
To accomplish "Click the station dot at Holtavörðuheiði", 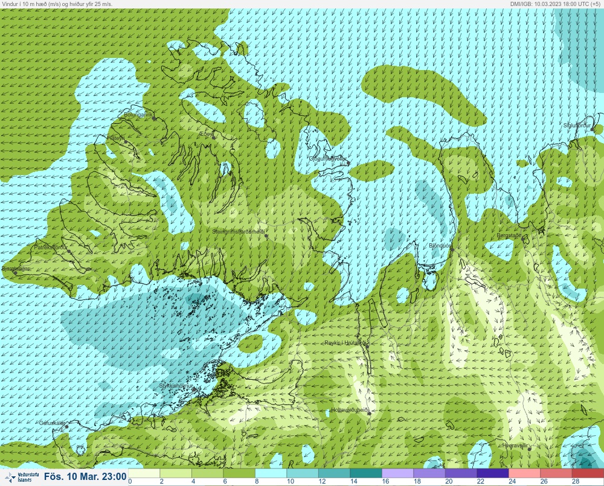I will 369,414.
